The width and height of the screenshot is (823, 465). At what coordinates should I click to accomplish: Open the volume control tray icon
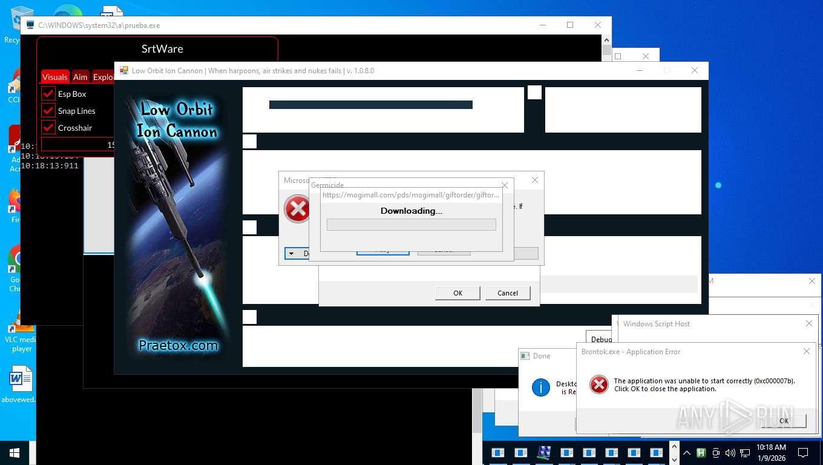730,452
